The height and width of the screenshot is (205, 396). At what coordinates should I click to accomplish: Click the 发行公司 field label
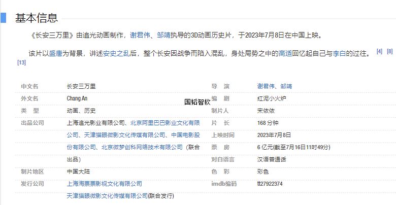coord(32,184)
